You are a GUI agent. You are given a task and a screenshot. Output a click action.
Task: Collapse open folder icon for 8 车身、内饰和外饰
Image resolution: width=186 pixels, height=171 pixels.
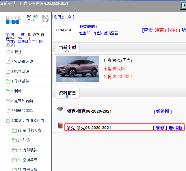tap(8, 121)
